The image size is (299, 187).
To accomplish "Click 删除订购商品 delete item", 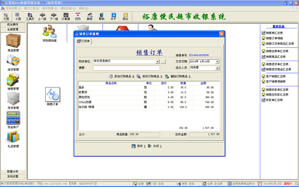I will [x=178, y=76].
